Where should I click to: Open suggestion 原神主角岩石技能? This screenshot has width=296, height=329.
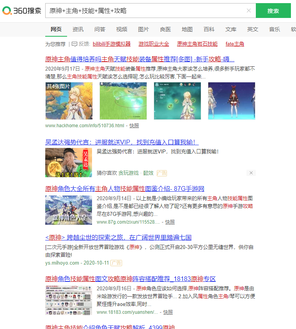point(197,44)
